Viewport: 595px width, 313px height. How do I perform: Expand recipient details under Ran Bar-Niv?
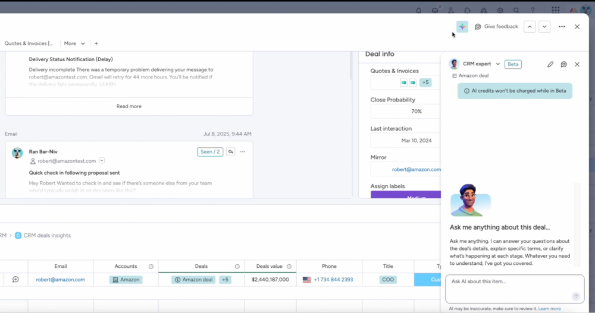[x=102, y=161]
